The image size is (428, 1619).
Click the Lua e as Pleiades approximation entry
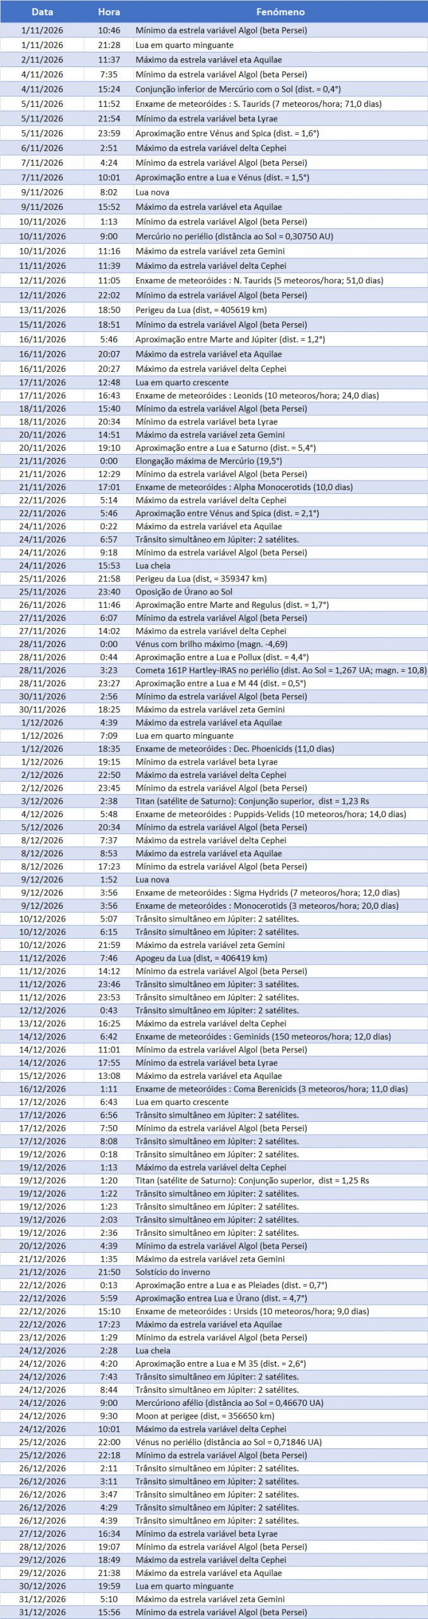click(x=231, y=1285)
